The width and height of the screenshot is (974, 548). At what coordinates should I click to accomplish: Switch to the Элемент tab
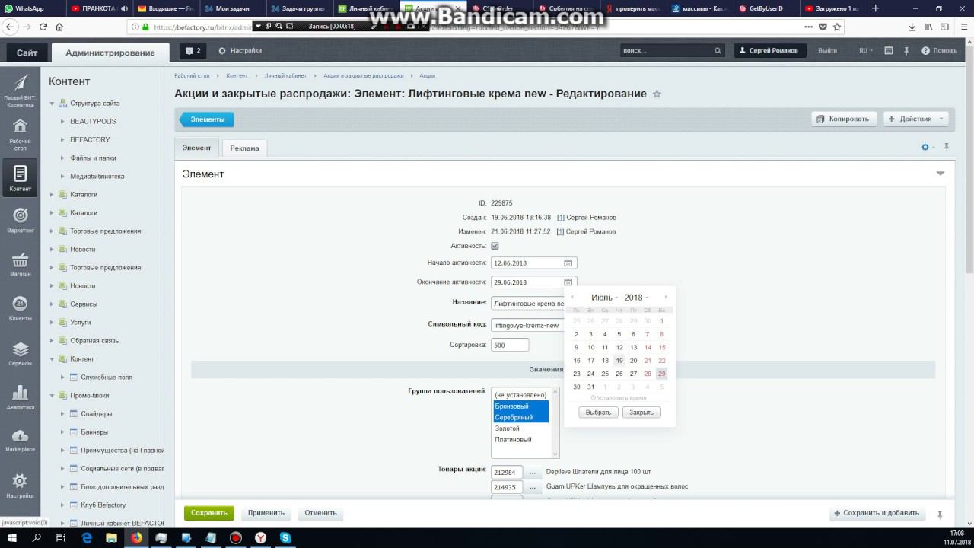[x=196, y=148]
